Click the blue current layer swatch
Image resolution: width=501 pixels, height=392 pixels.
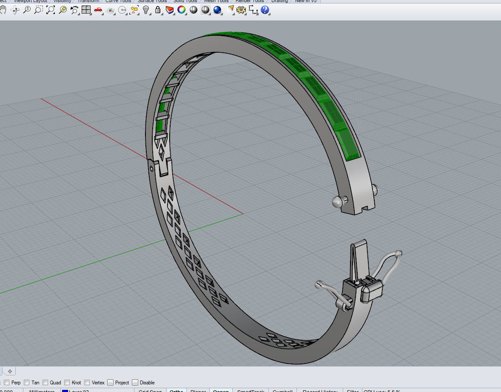[x=65, y=391]
